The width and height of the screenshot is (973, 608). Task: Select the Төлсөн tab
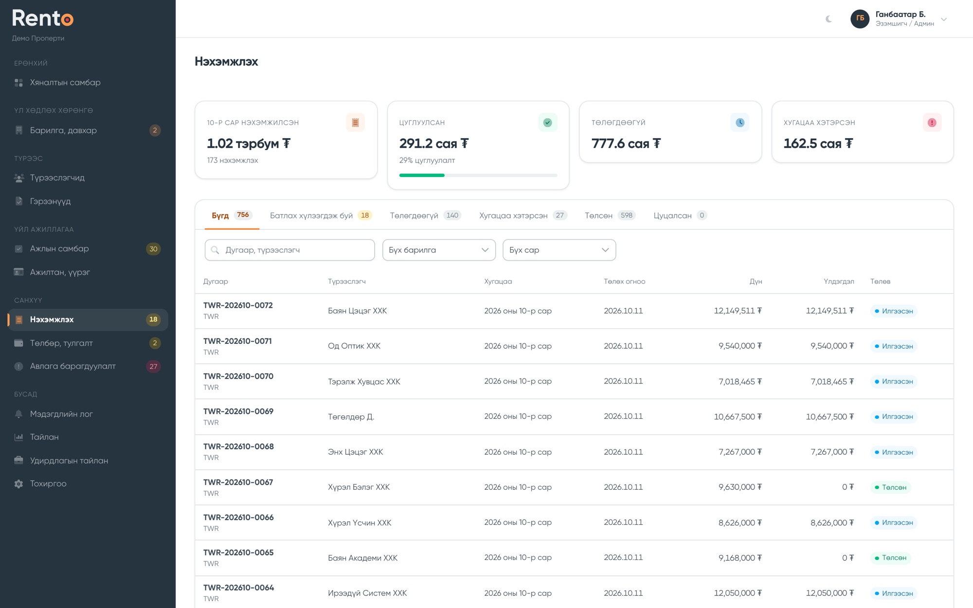click(610, 215)
